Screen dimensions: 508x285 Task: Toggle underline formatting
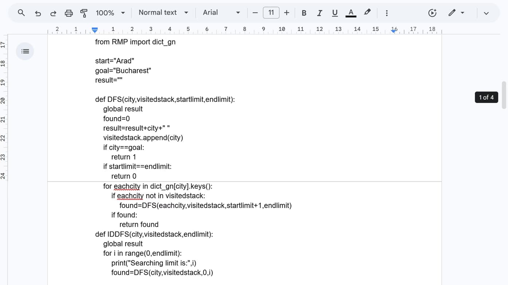click(335, 13)
